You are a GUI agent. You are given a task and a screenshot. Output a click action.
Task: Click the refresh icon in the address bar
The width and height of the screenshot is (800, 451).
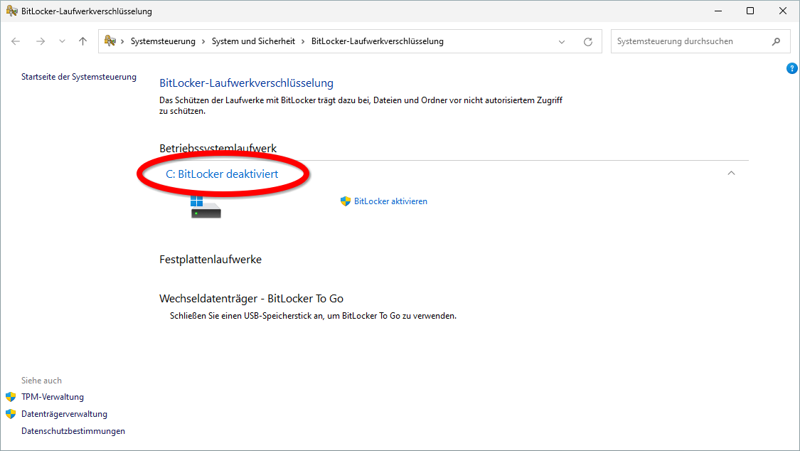pyautogui.click(x=588, y=41)
